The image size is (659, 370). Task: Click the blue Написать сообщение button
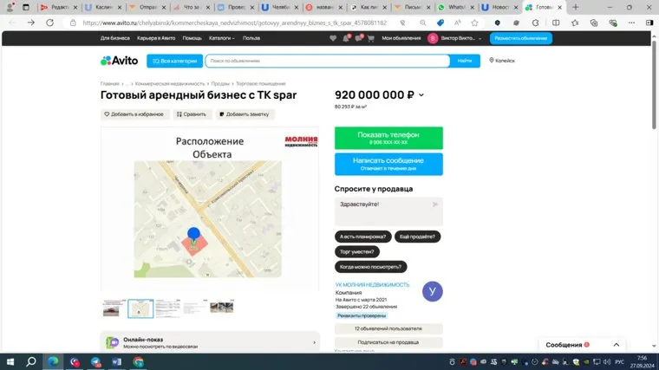point(388,163)
